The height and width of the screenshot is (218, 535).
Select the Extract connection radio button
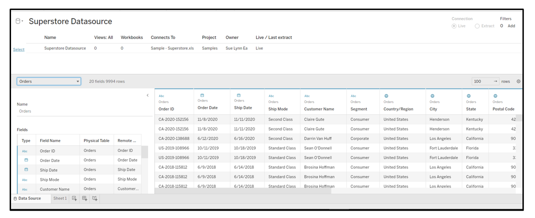[477, 26]
